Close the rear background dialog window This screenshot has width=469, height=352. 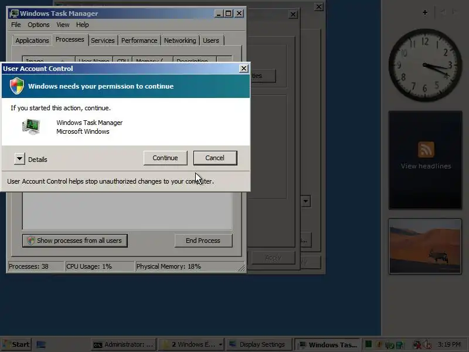click(x=319, y=6)
